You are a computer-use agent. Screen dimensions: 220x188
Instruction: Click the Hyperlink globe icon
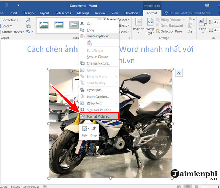click(82, 90)
